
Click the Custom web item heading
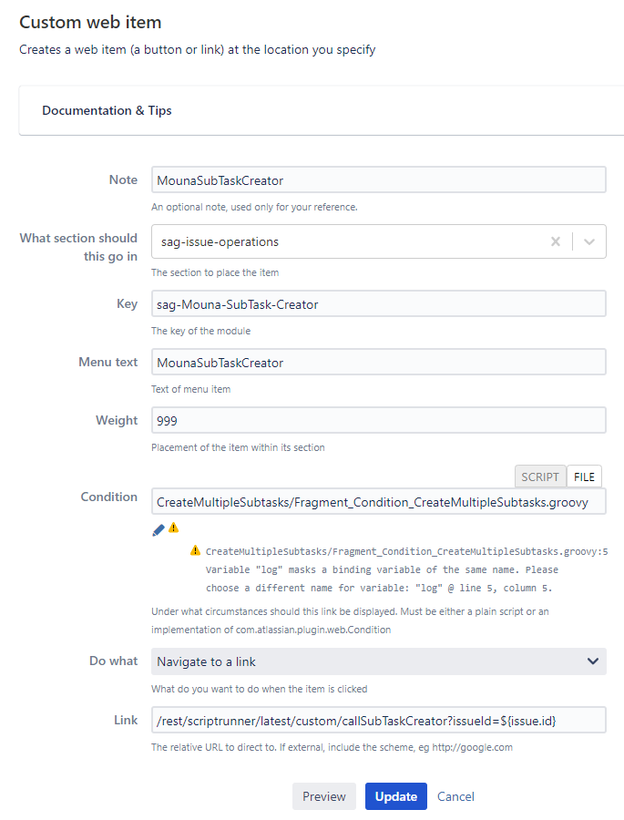point(90,22)
